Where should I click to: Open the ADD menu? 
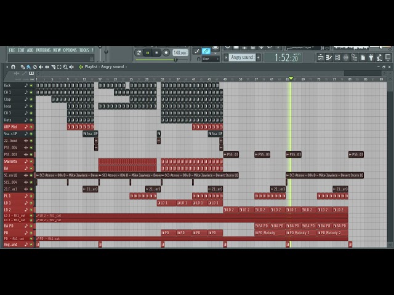(x=30, y=50)
